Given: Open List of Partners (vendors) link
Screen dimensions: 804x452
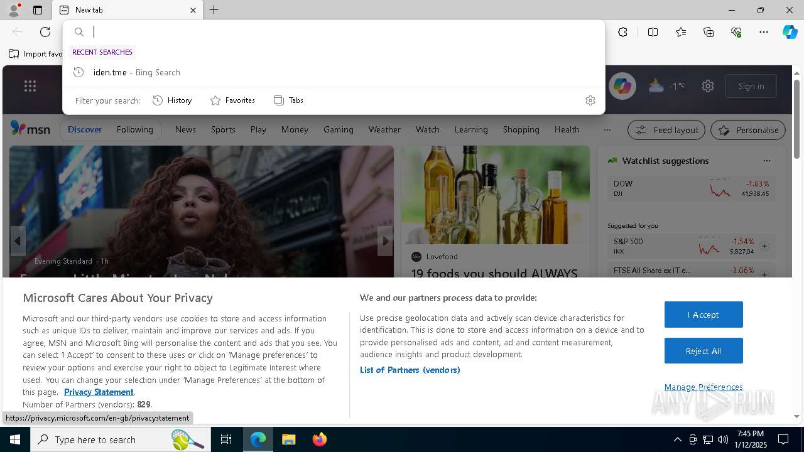Looking at the screenshot, I should tap(410, 370).
